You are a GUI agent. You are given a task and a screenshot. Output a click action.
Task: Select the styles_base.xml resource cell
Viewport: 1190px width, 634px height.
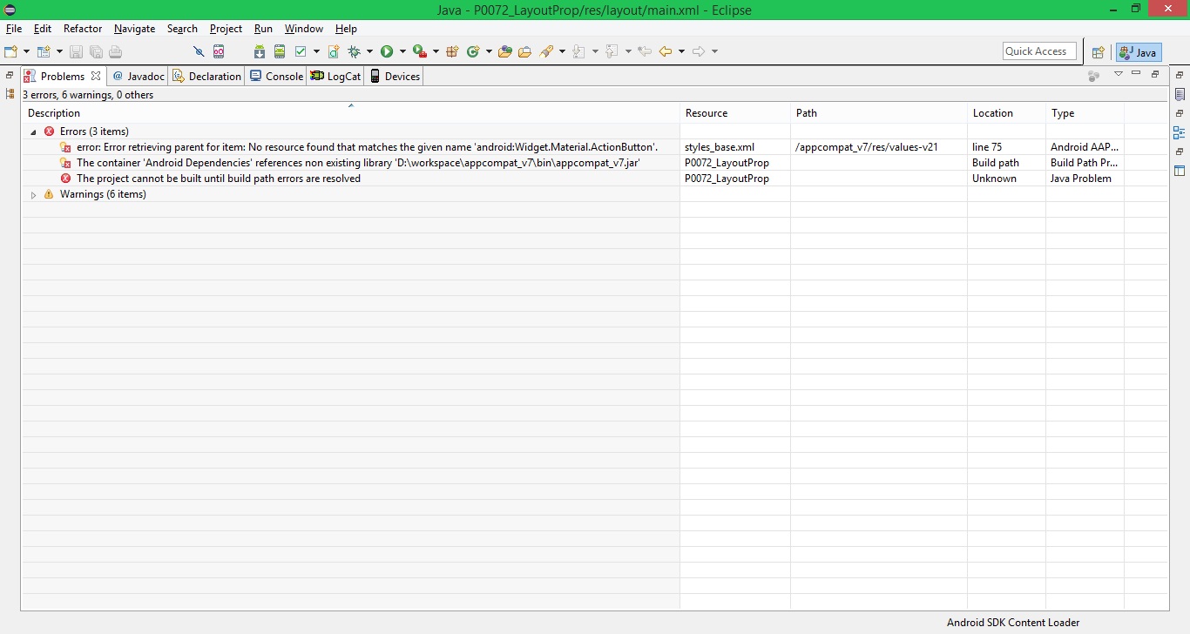pos(735,147)
